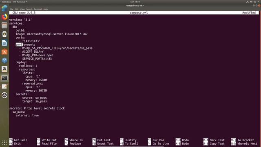Click the Replace shortcut
The width and height of the screenshot is (261, 147).
(73, 144)
